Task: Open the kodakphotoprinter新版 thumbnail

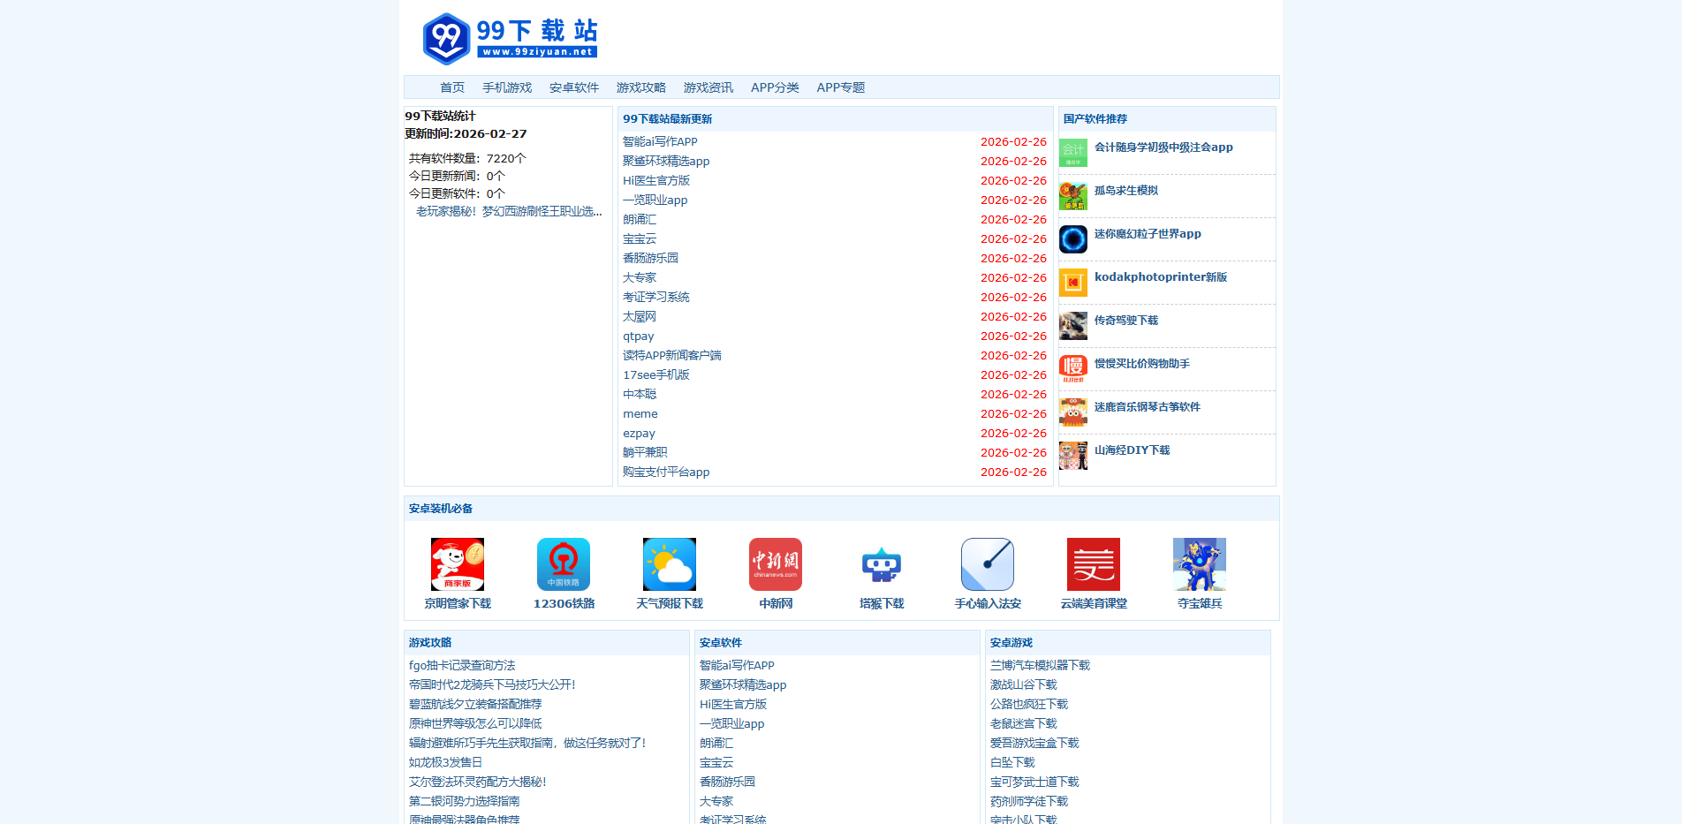Action: coord(1072,283)
